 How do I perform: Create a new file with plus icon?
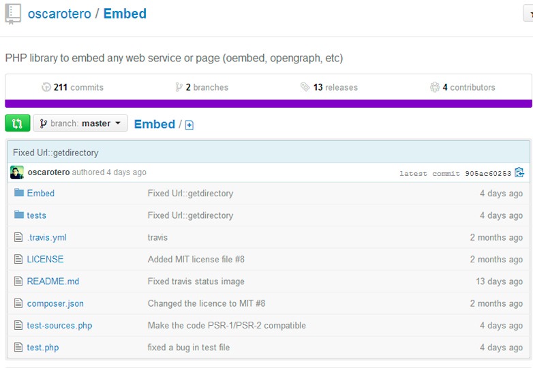[189, 125]
